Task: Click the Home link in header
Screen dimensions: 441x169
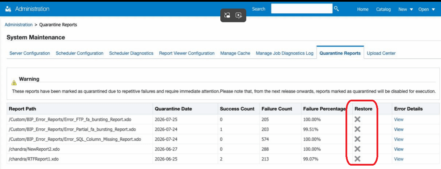Action: 363,9
